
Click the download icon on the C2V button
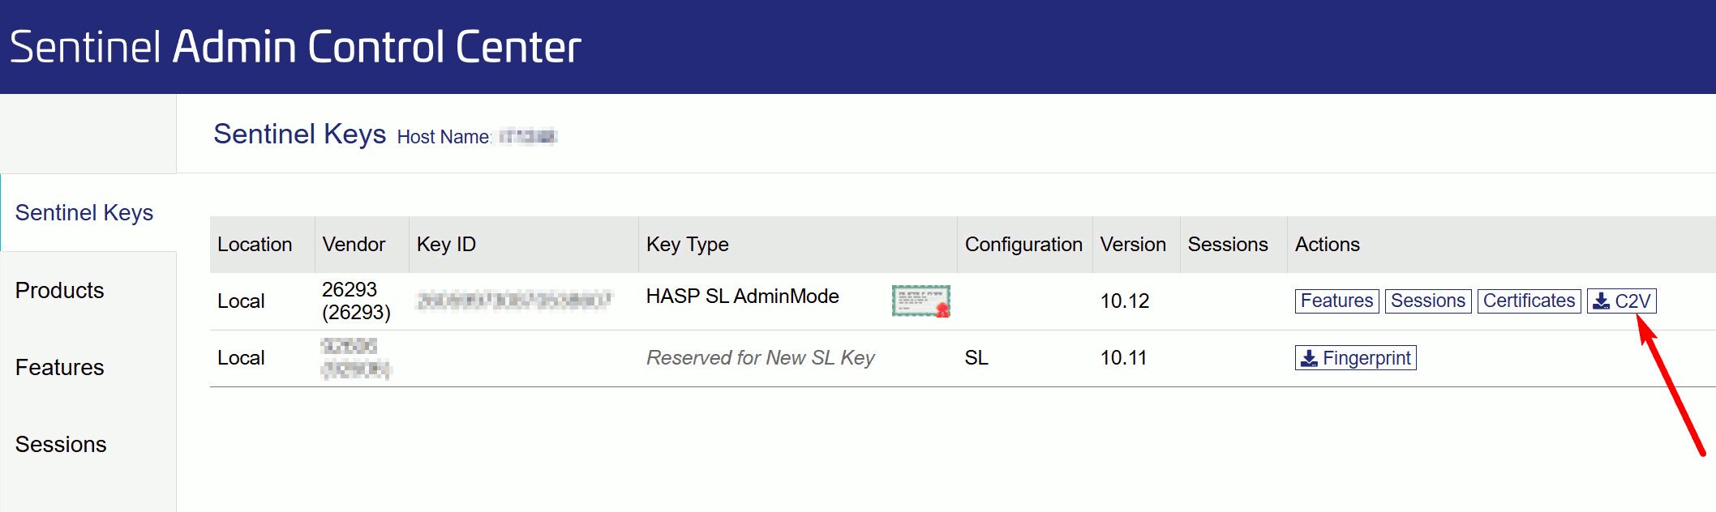1601,301
